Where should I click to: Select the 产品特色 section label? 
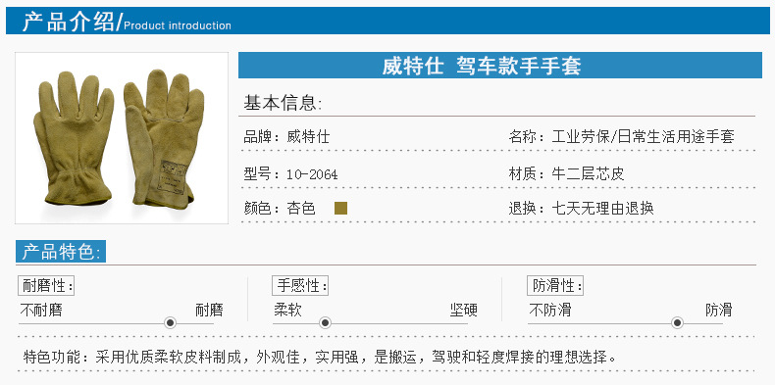pos(61,252)
